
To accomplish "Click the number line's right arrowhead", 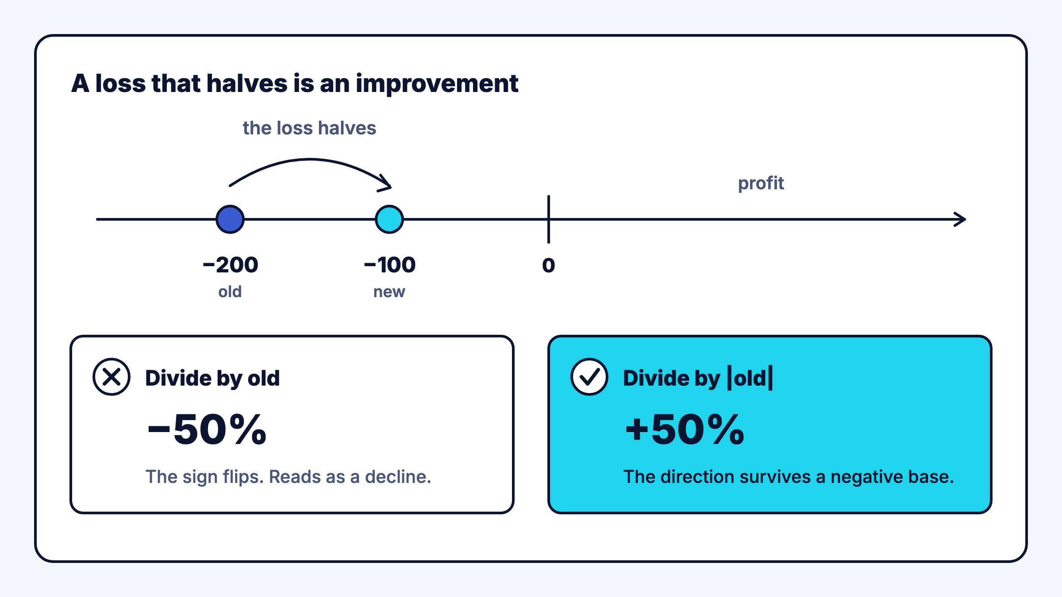I will point(960,219).
